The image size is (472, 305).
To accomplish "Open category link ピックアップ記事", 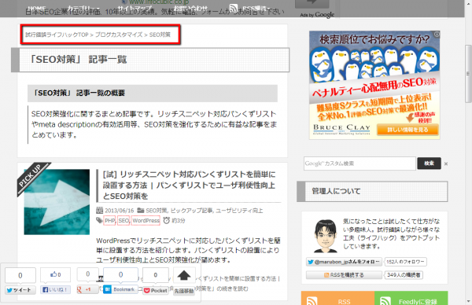I will [192, 211].
